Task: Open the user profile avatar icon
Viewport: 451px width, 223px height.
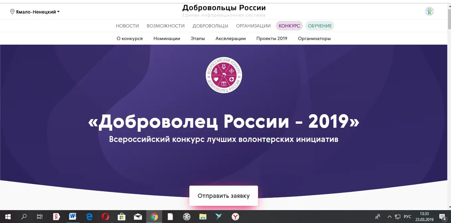Action: pyautogui.click(x=429, y=11)
